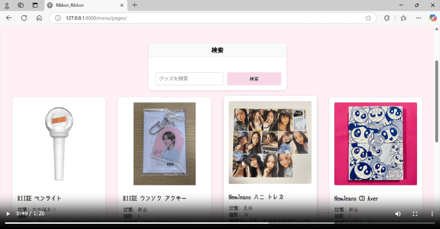Open the favorites list icon
The height and width of the screenshot is (229, 440).
point(403,18)
